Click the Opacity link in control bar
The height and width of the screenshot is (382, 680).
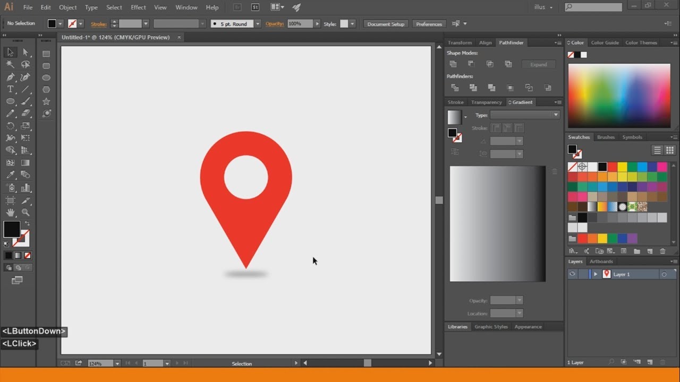(x=275, y=24)
